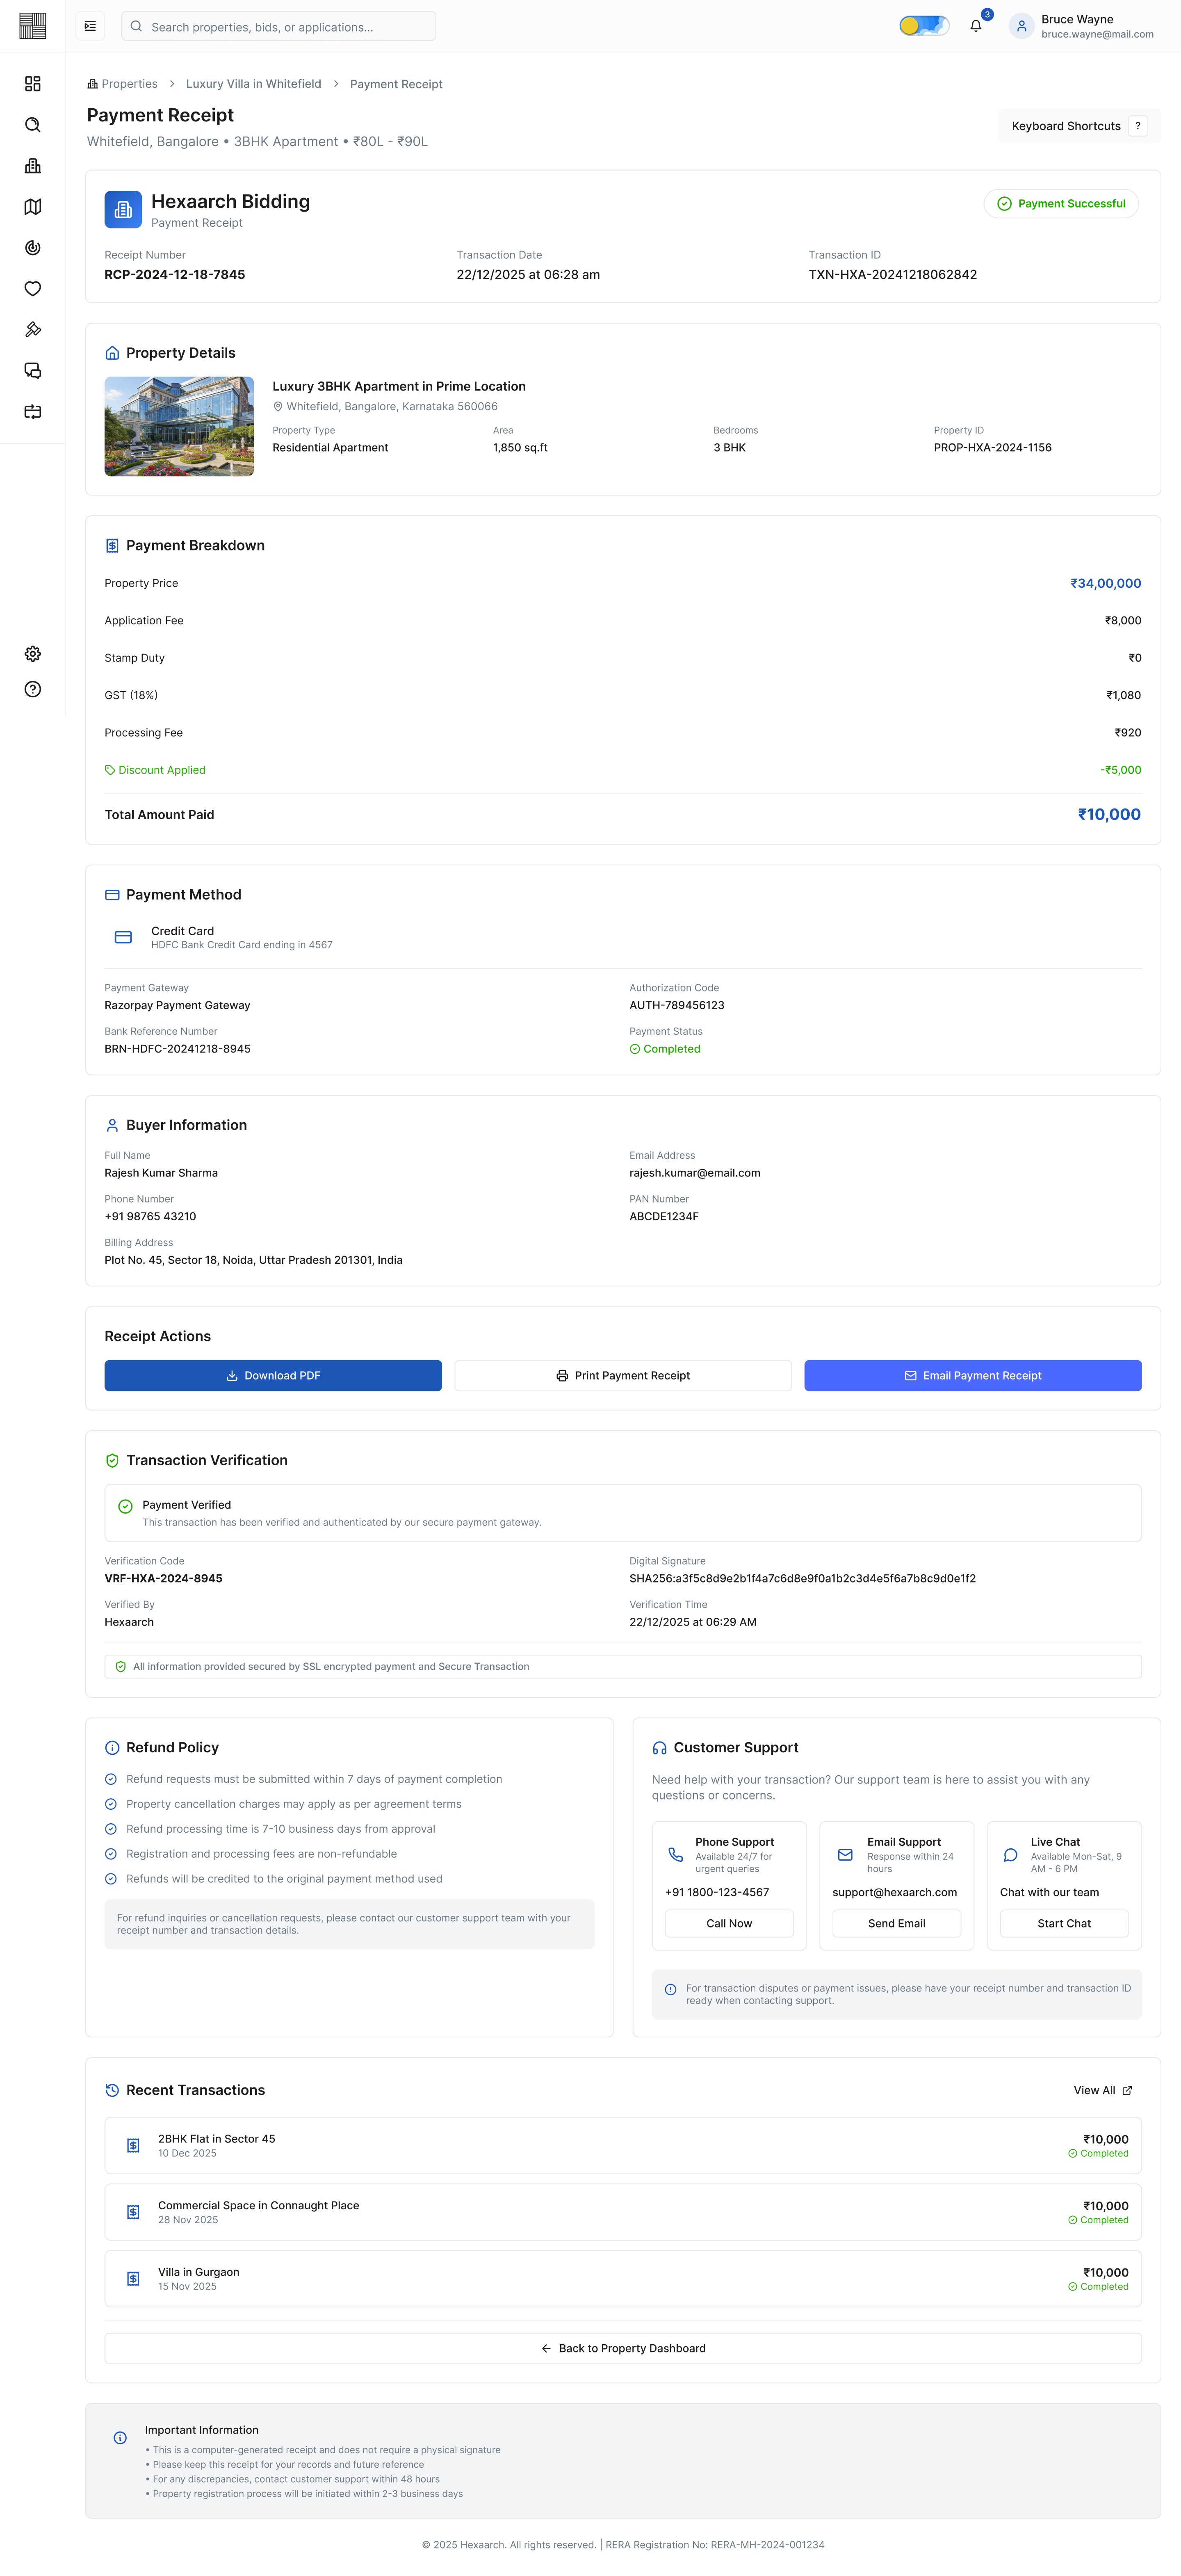
Task: Click the Recent Transactions history icon
Action: coord(112,2091)
